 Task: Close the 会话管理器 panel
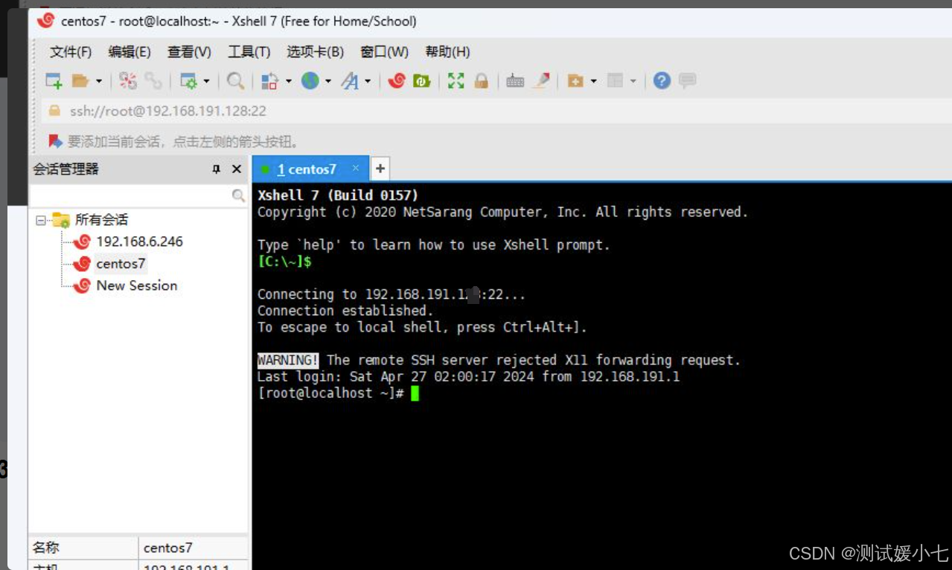[237, 169]
